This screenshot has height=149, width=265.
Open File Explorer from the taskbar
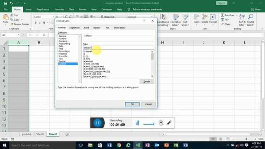90,145
